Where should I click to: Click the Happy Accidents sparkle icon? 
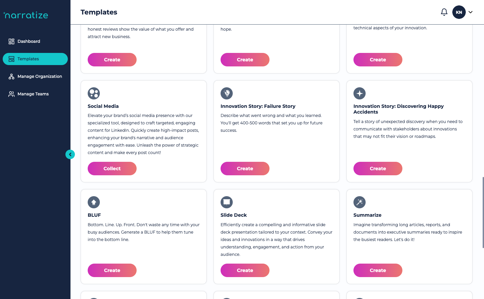click(360, 93)
